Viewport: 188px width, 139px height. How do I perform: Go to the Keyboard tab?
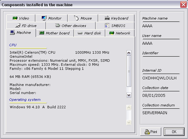click(x=116, y=18)
